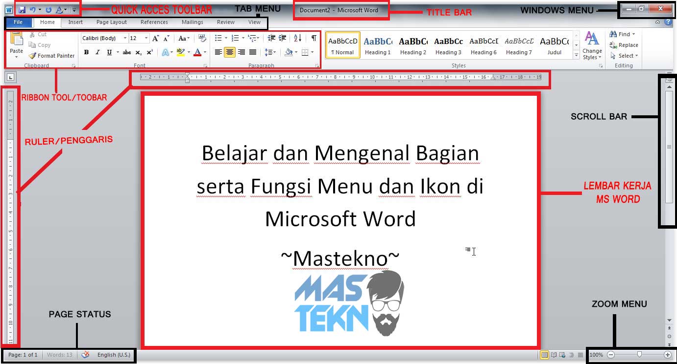This screenshot has width=677, height=364.
Task: Open the File menu
Action: click(x=18, y=22)
